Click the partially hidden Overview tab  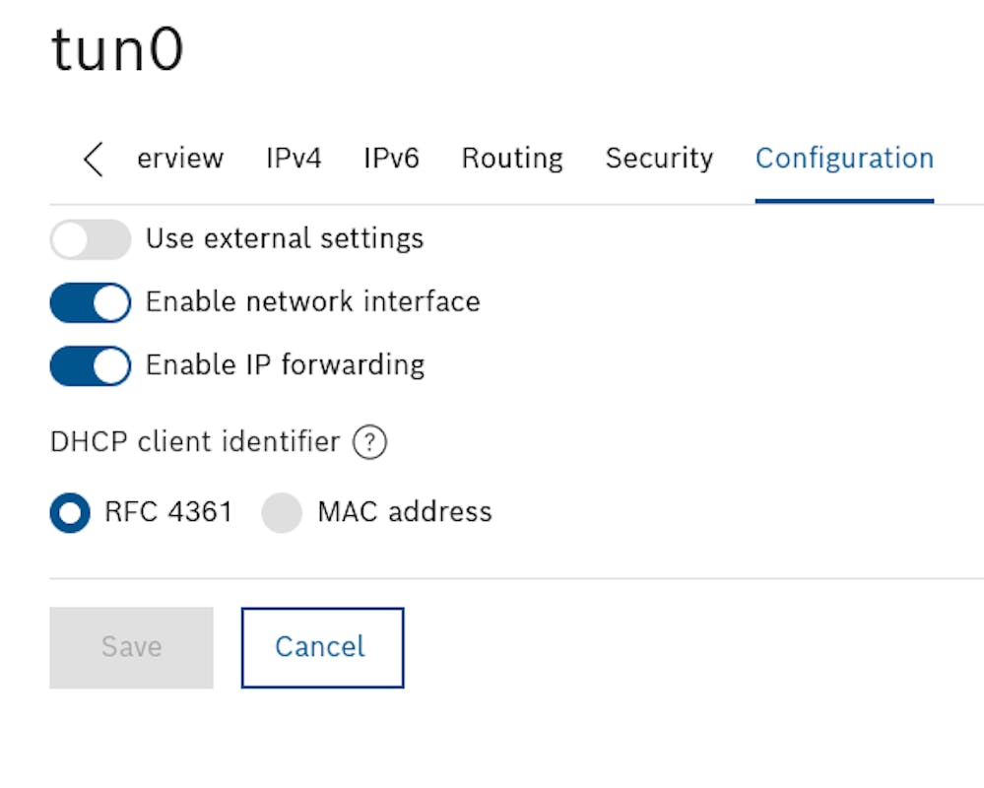tap(180, 159)
